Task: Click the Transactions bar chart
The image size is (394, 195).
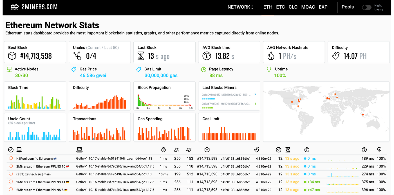Action: 99,133
